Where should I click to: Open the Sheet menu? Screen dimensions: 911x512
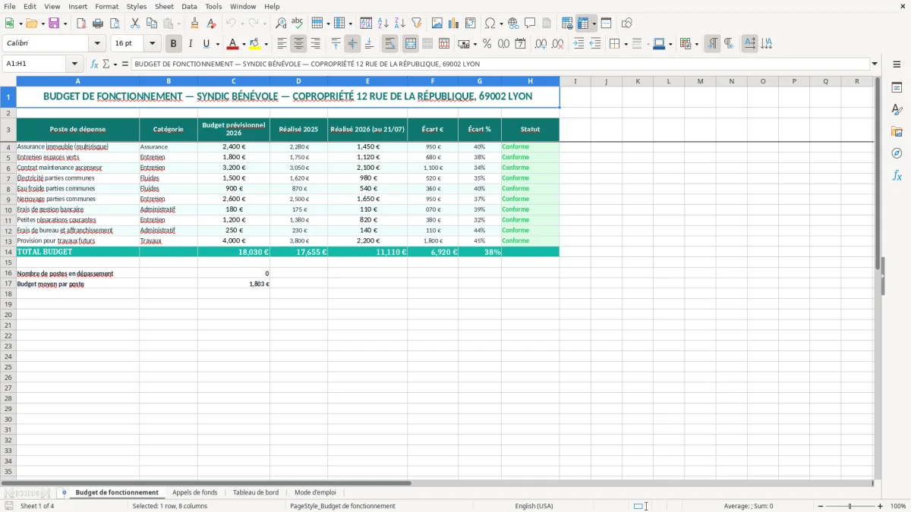tap(164, 6)
